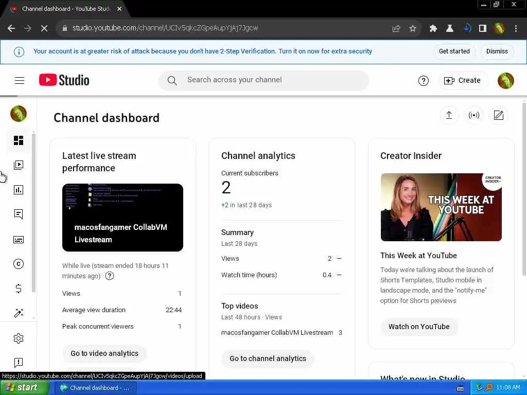Open the Comments sidebar icon

click(19, 214)
